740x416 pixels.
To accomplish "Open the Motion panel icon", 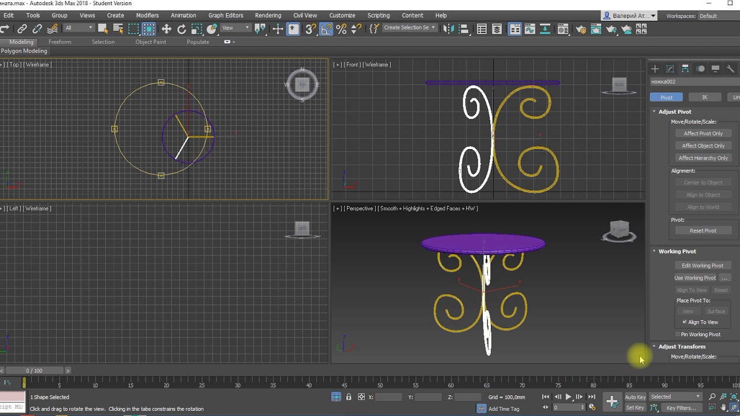I will click(x=700, y=69).
